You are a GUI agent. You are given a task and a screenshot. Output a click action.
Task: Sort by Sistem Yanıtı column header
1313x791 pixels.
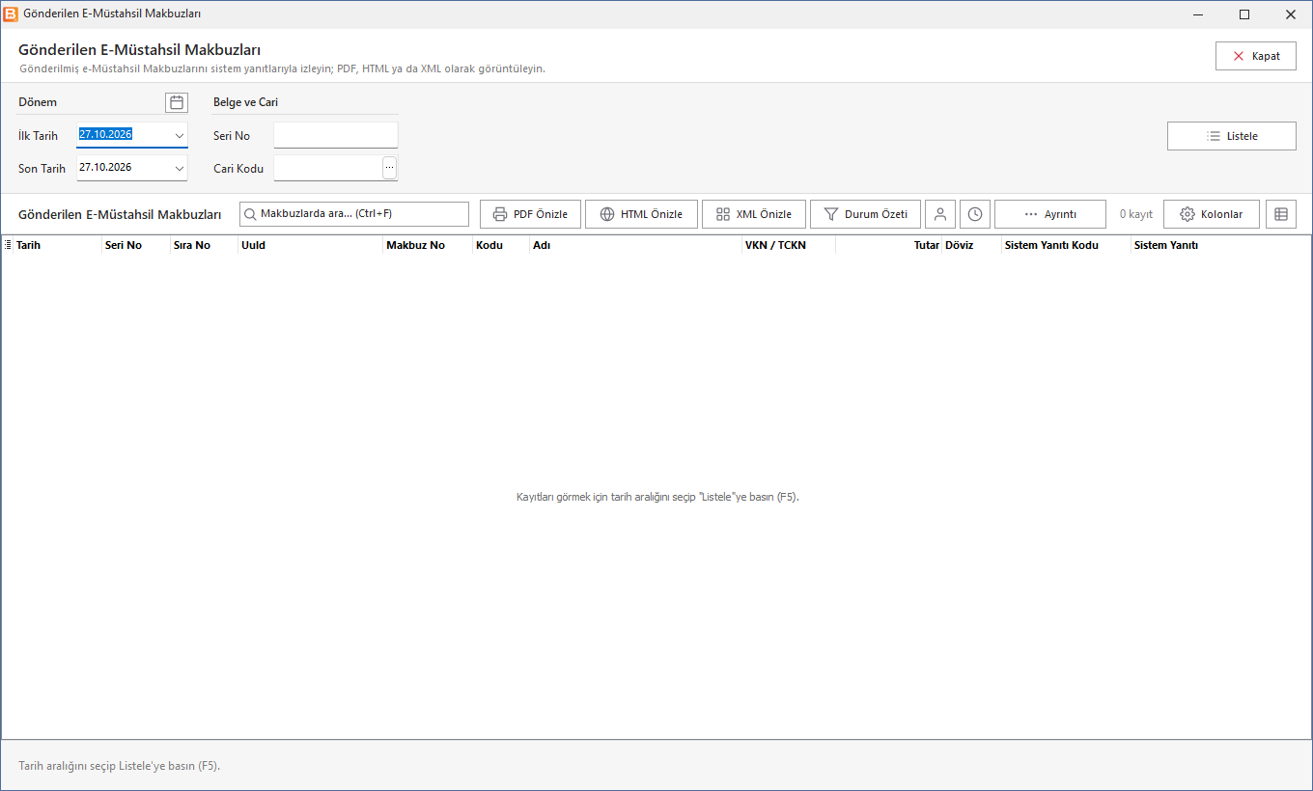(x=1220, y=245)
